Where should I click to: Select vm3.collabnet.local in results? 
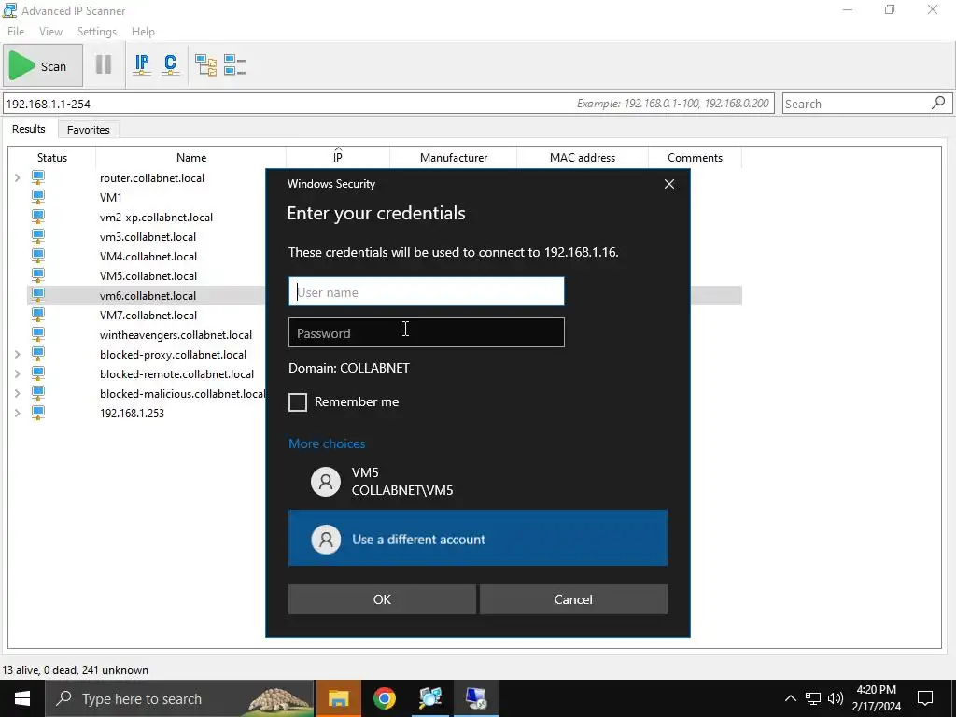point(148,236)
